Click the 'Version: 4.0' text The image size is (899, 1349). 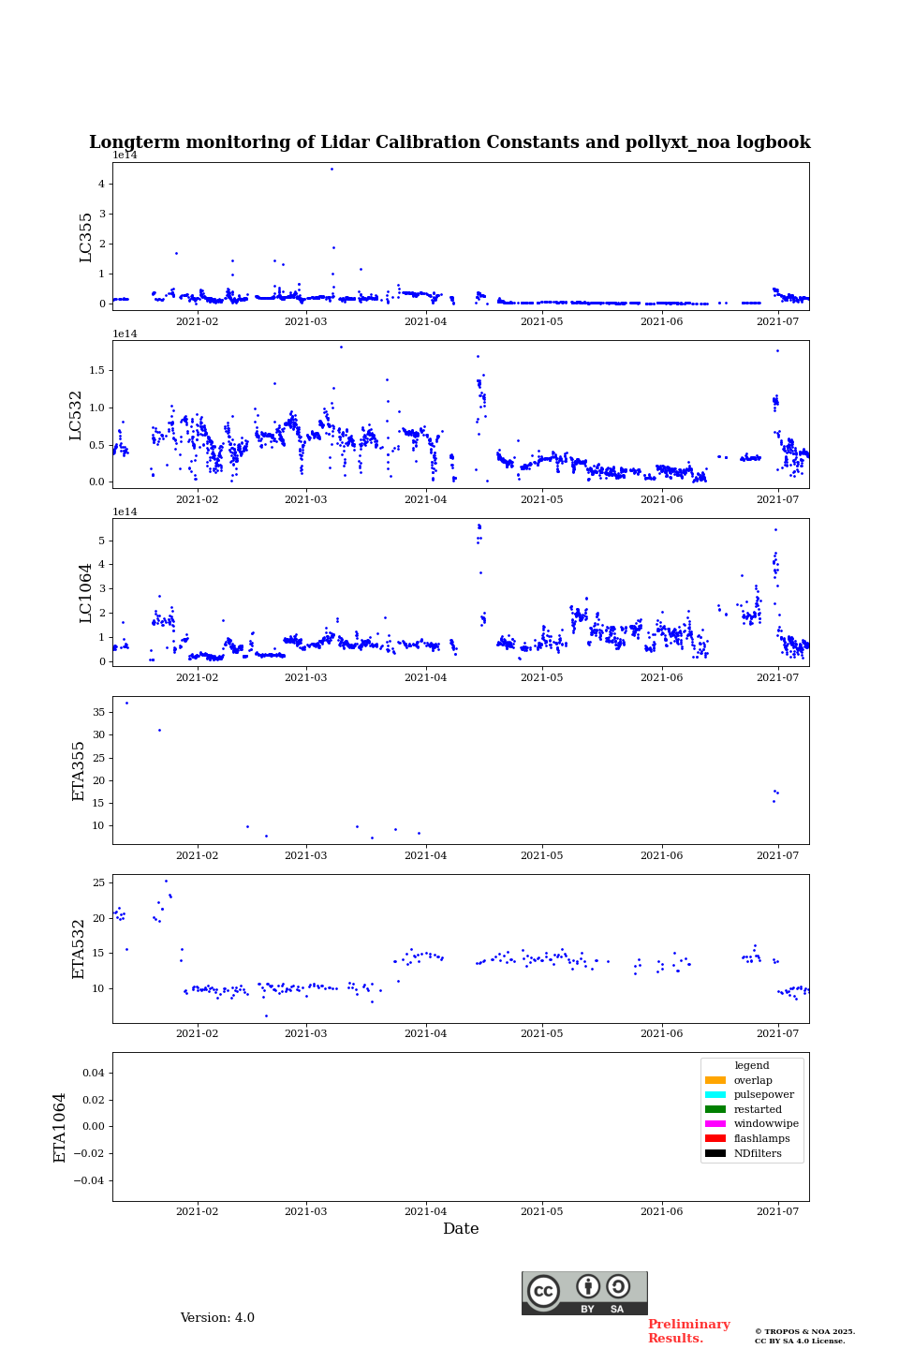pyautogui.click(x=217, y=1318)
